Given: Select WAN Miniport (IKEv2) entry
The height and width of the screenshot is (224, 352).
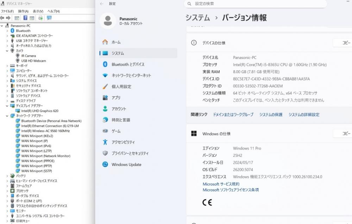Looking at the screenshot, I should [x=37, y=136].
